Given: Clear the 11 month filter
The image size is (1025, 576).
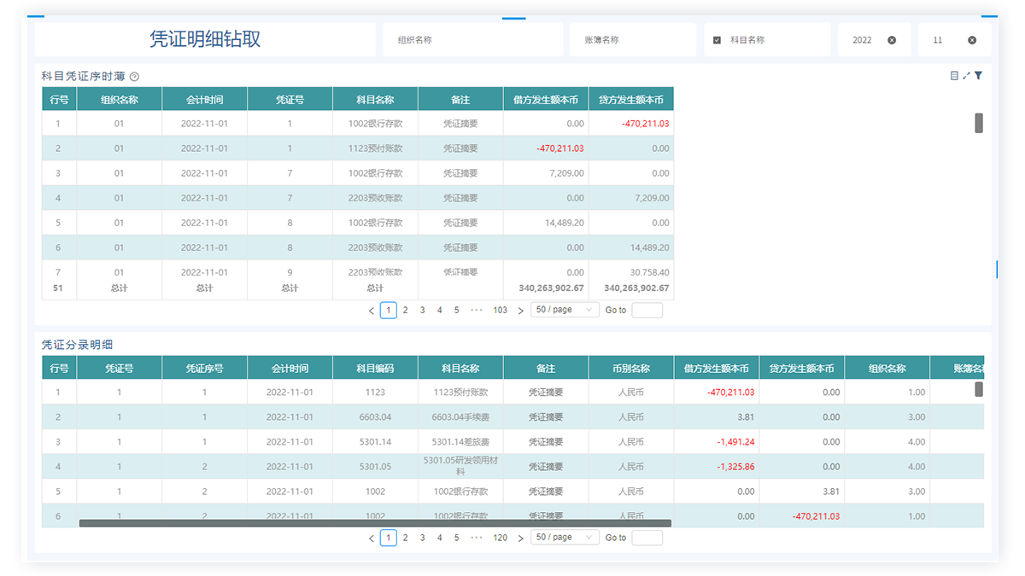Looking at the screenshot, I should point(972,40).
